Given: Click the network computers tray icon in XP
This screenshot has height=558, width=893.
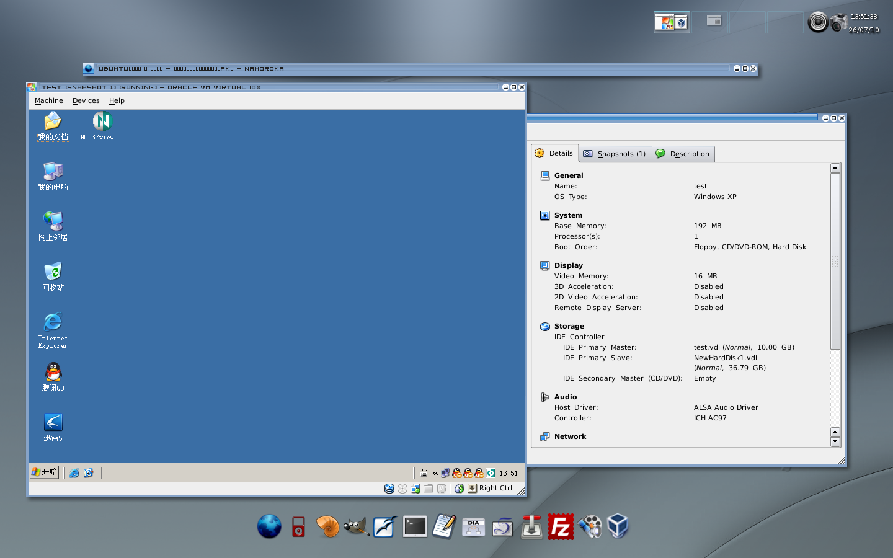Looking at the screenshot, I should tap(445, 473).
